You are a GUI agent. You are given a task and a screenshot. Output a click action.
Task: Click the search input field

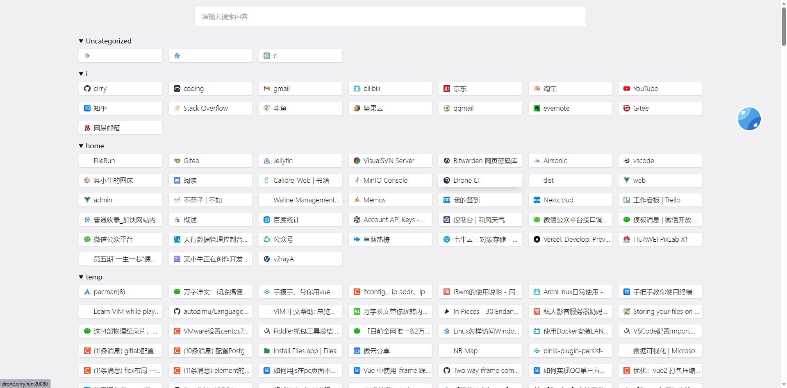[x=390, y=16]
